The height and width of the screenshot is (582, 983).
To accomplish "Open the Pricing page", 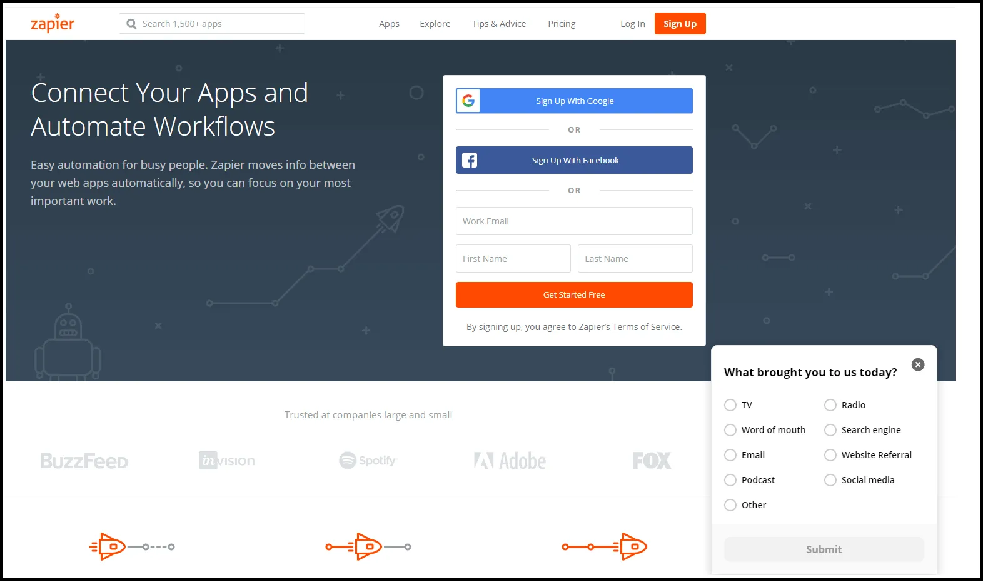I will point(562,24).
